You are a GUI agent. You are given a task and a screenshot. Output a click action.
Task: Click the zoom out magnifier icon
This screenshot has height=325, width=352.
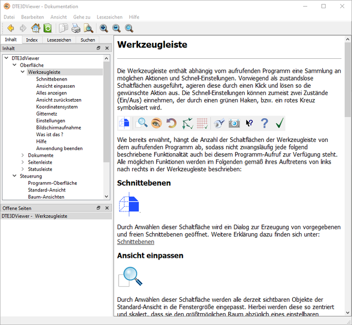pyautogui.click(x=116, y=28)
